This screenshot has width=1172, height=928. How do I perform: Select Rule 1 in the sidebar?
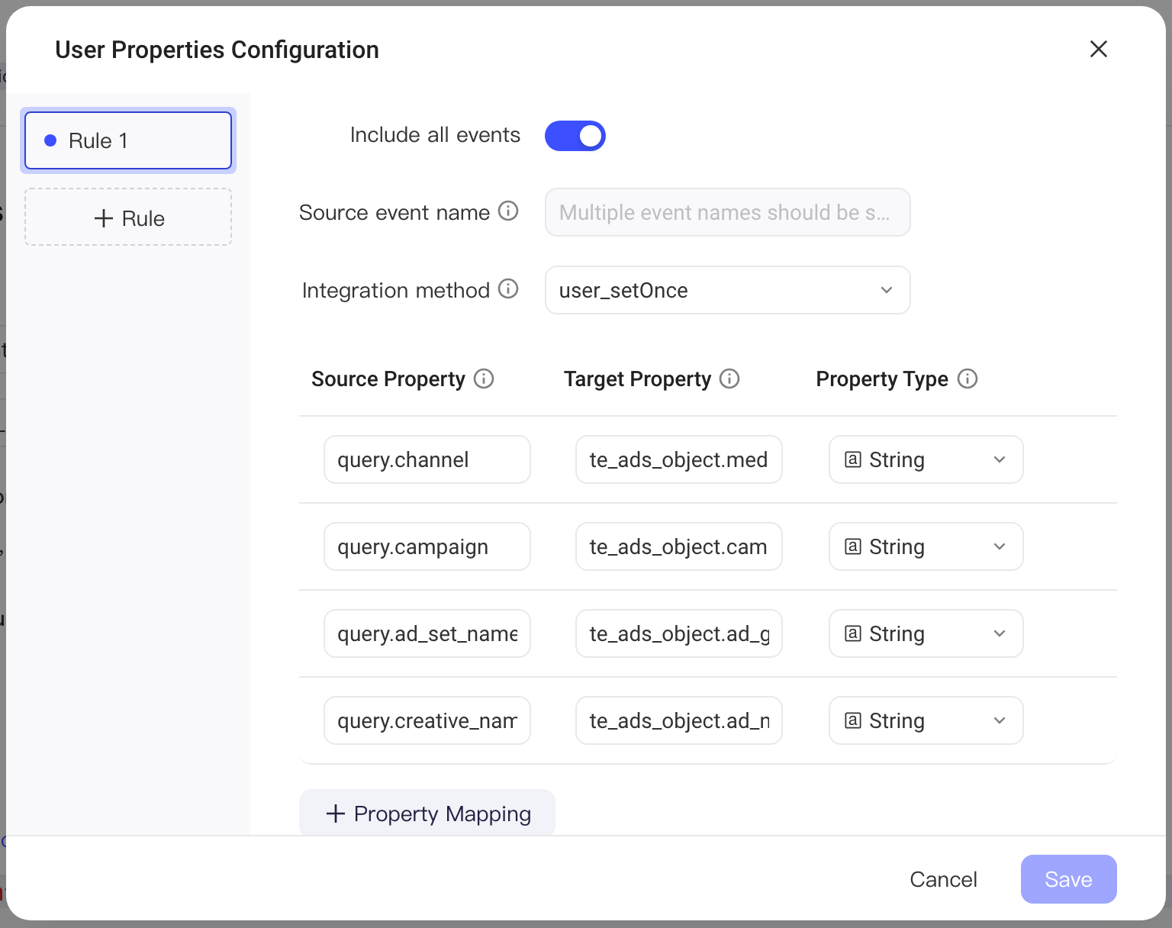coord(128,140)
